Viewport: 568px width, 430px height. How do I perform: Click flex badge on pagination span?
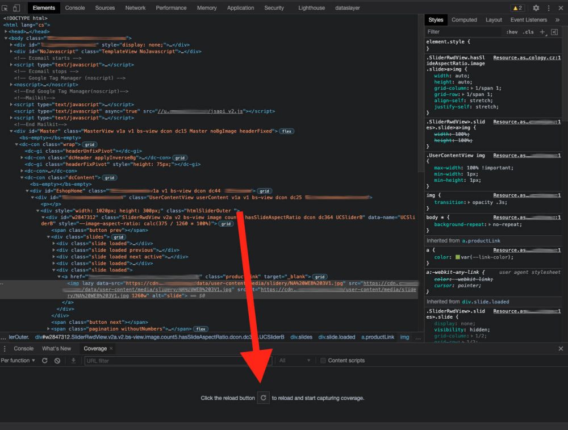(201, 329)
